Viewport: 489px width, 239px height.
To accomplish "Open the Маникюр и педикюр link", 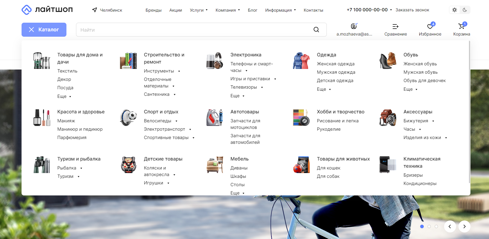I will click(x=80, y=129).
